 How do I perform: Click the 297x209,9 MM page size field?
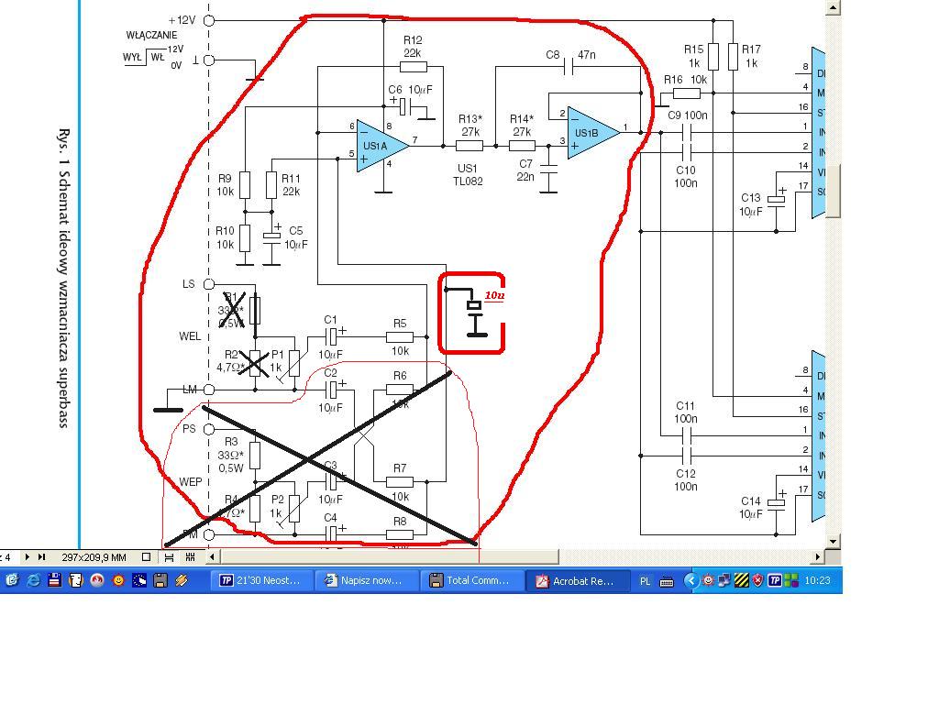tap(94, 557)
